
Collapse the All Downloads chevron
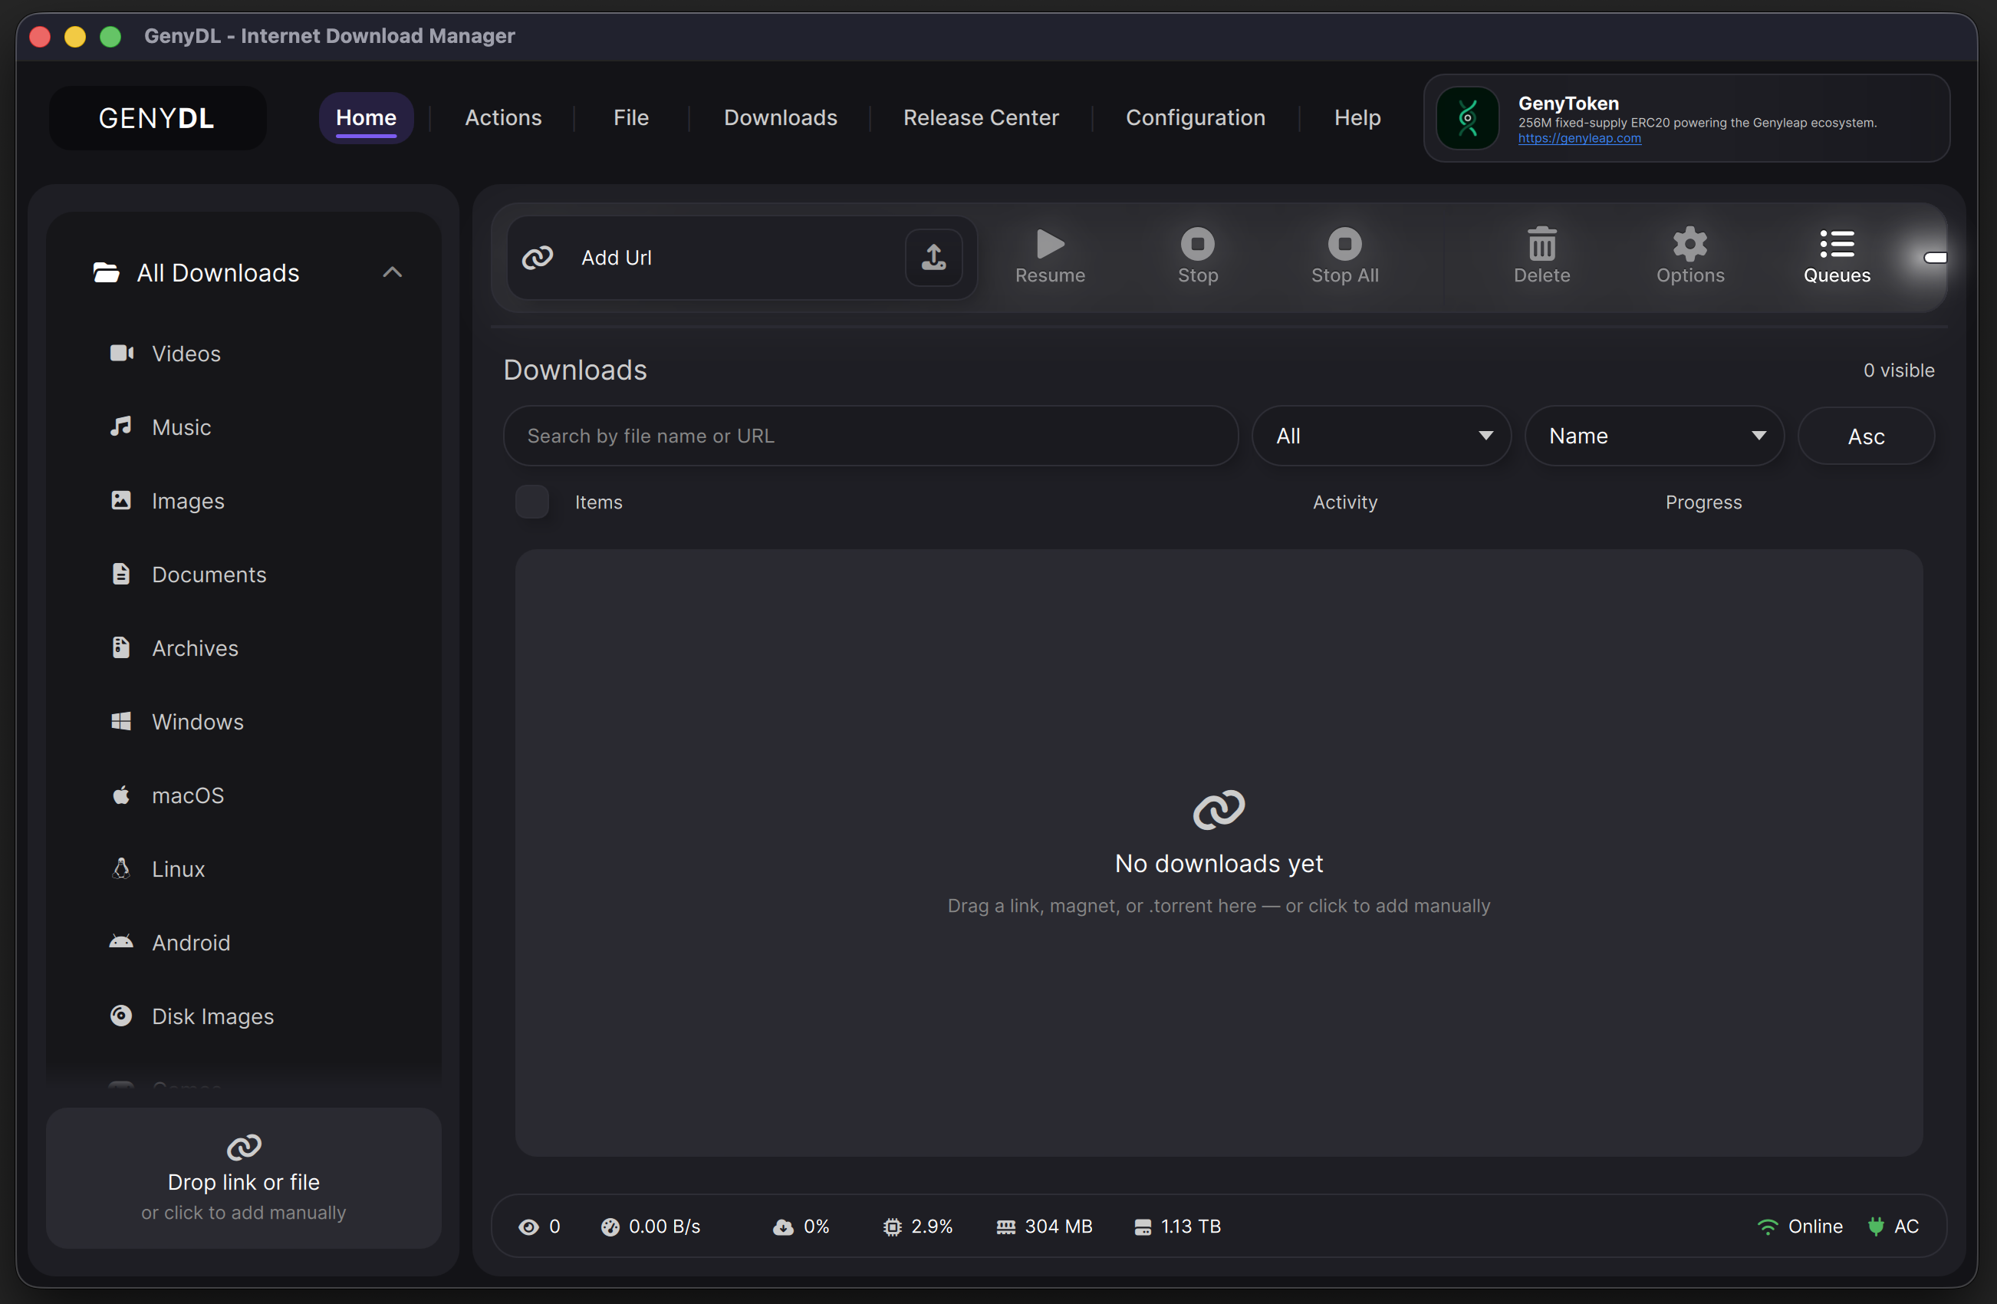tap(393, 273)
